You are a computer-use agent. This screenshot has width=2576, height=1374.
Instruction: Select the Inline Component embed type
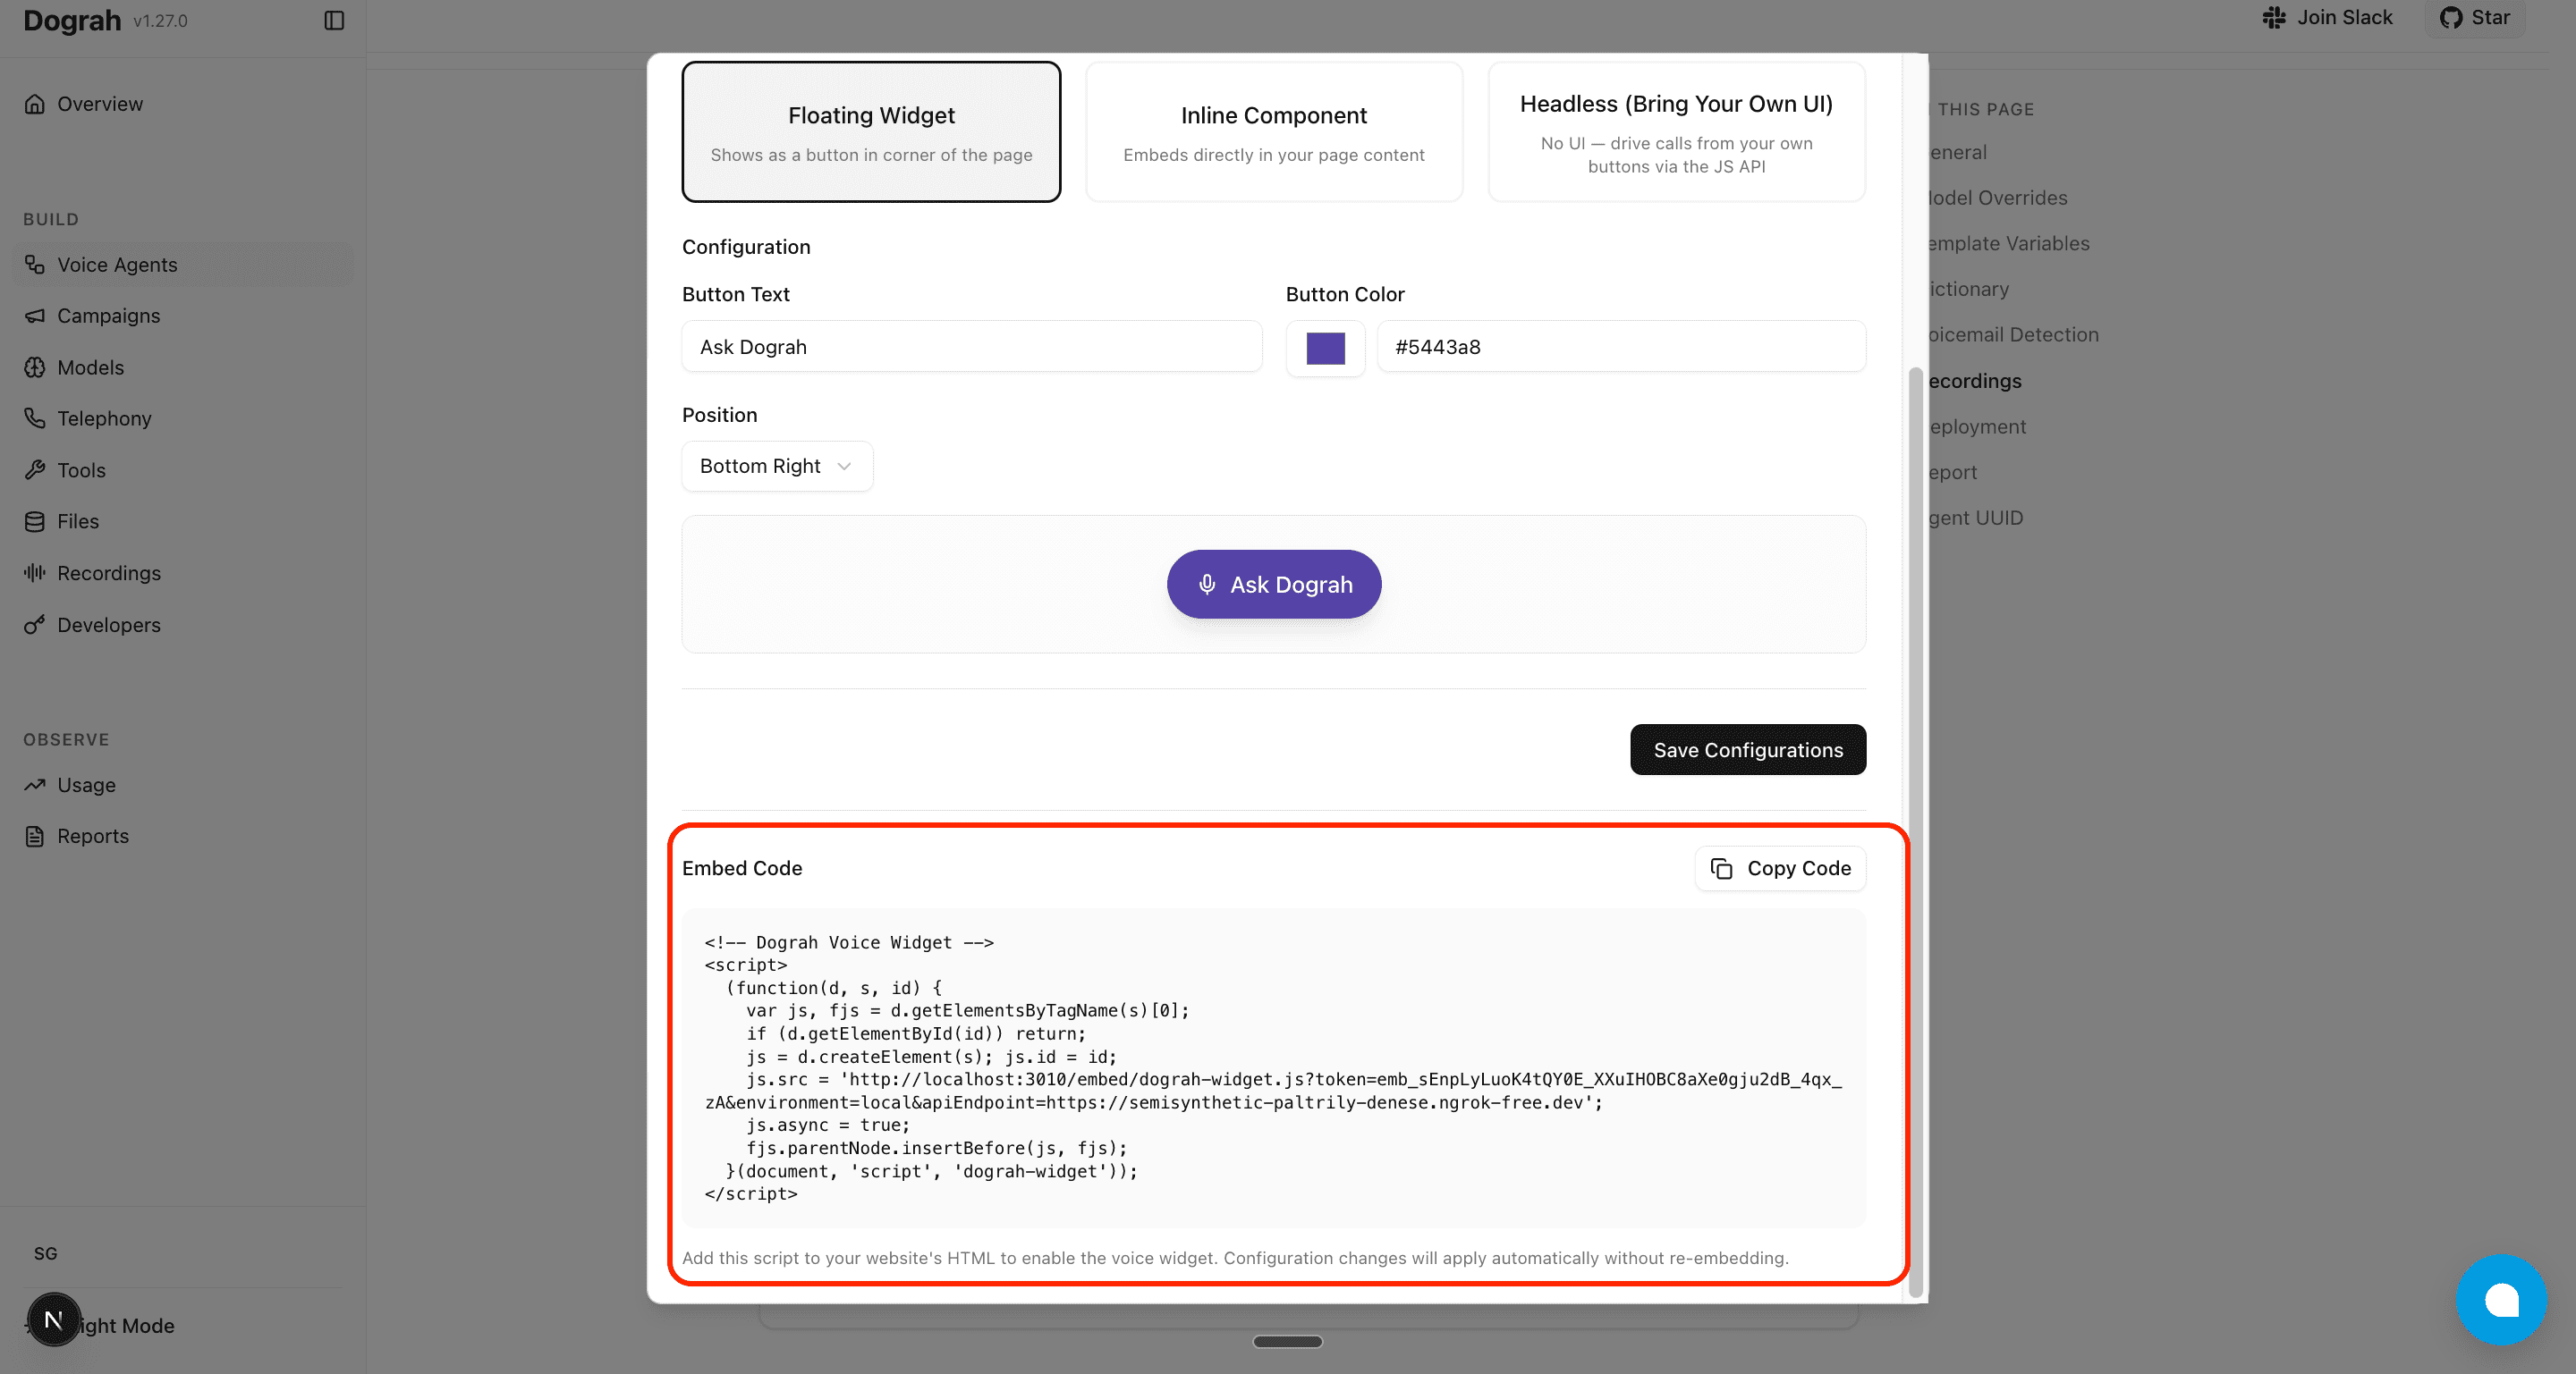[1274, 132]
